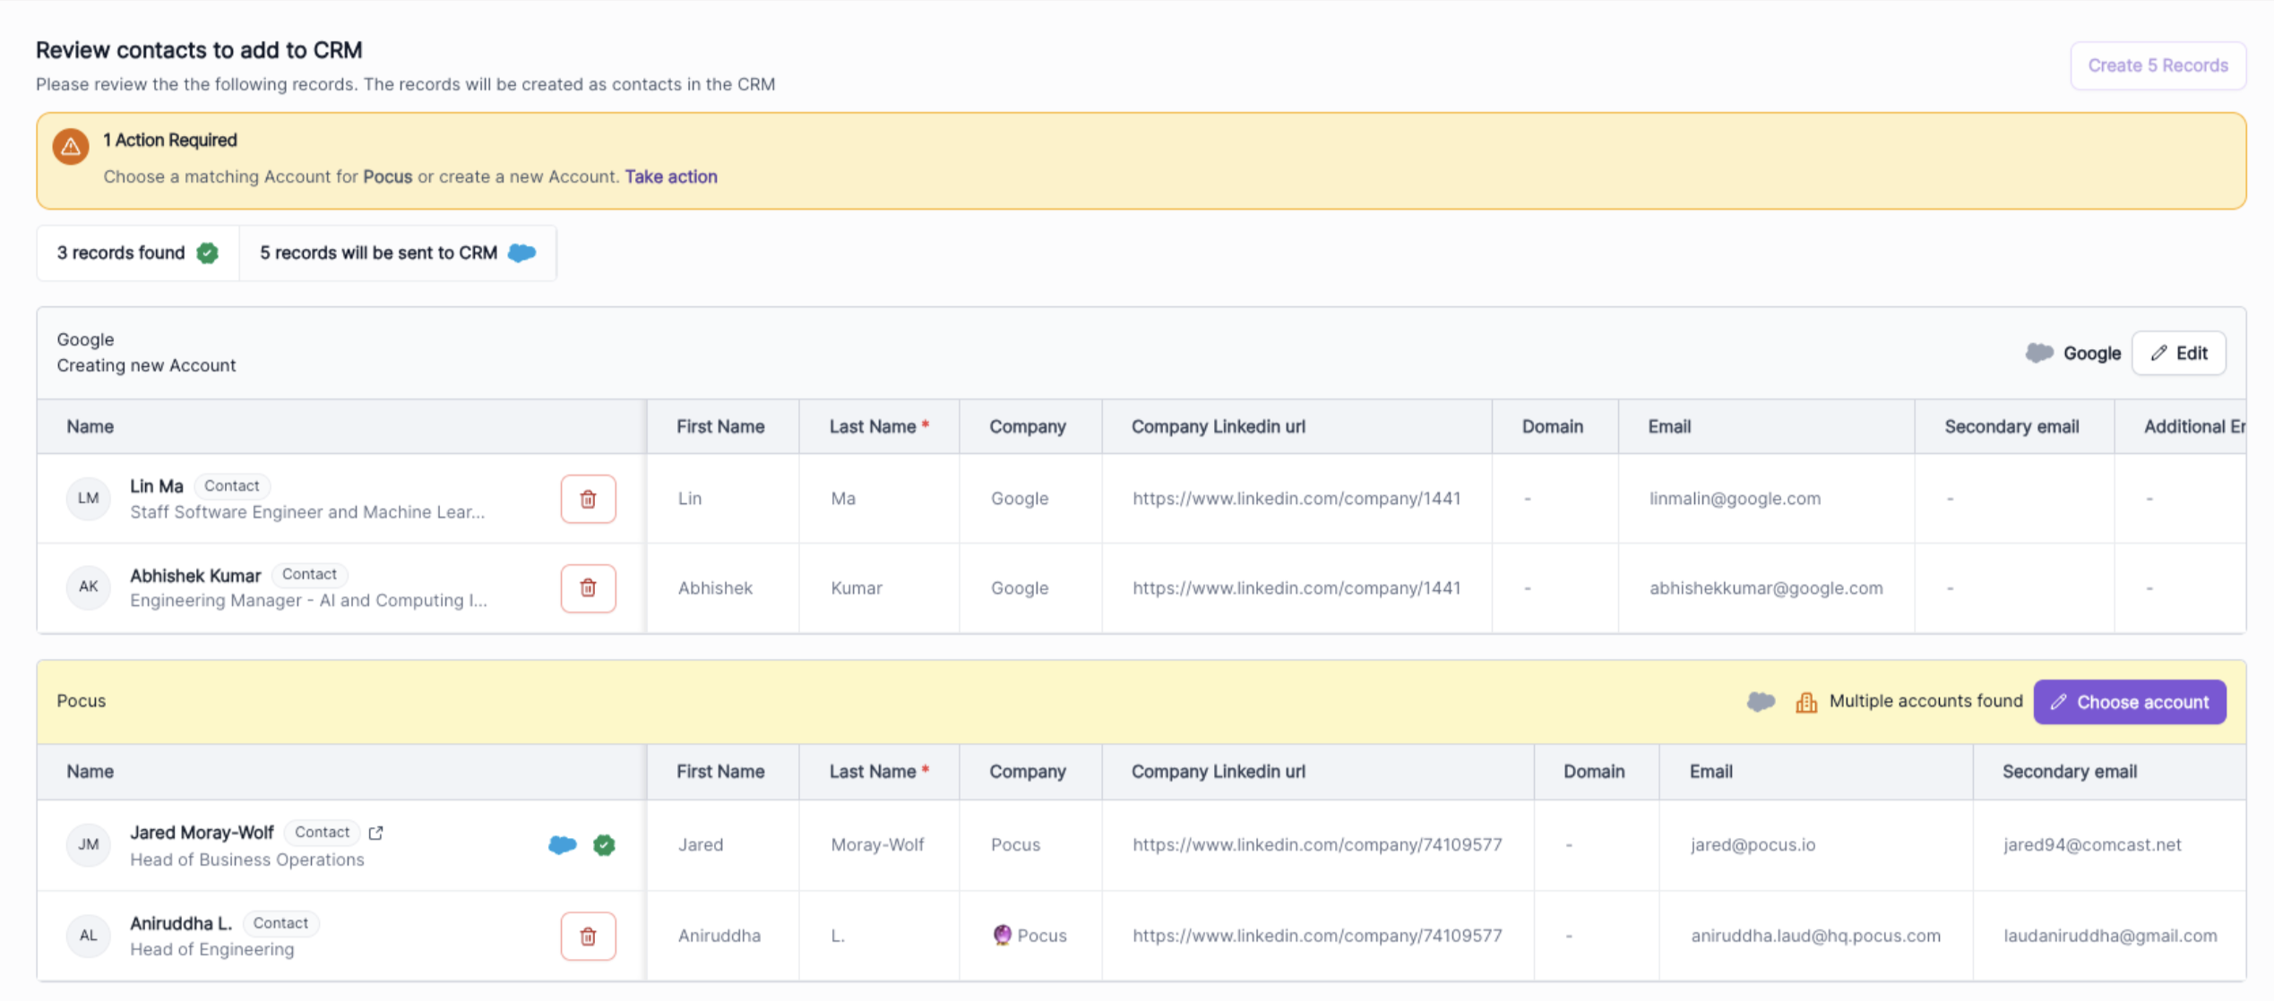
Task: Click Contact tag next to Lin Ma
Action: 231,485
